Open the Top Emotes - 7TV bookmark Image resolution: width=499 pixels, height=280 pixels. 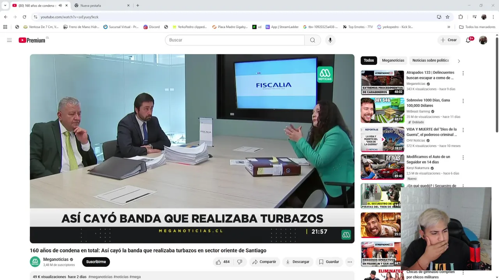[x=357, y=27]
